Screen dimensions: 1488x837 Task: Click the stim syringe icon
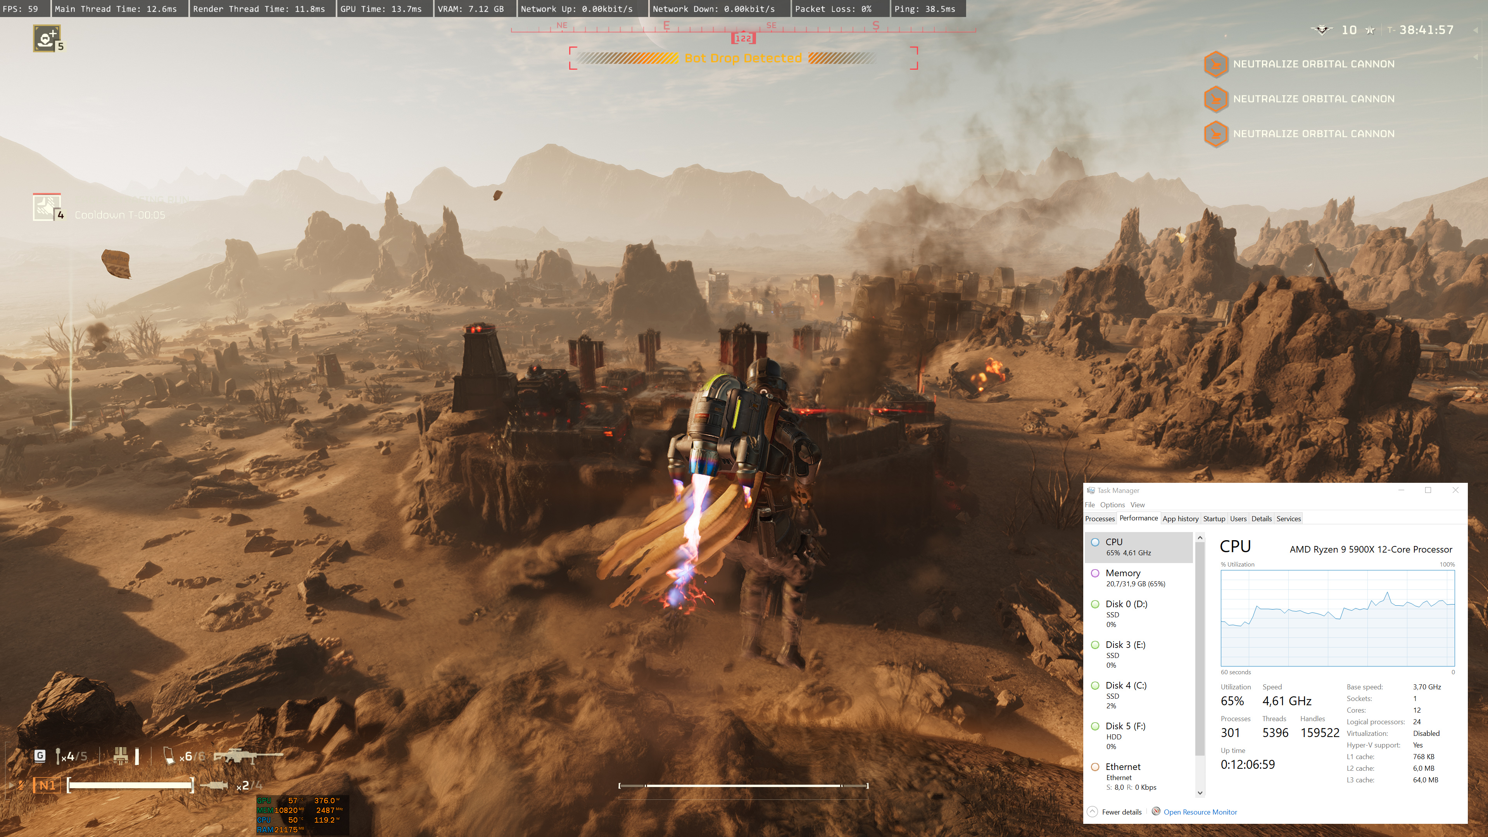214,785
